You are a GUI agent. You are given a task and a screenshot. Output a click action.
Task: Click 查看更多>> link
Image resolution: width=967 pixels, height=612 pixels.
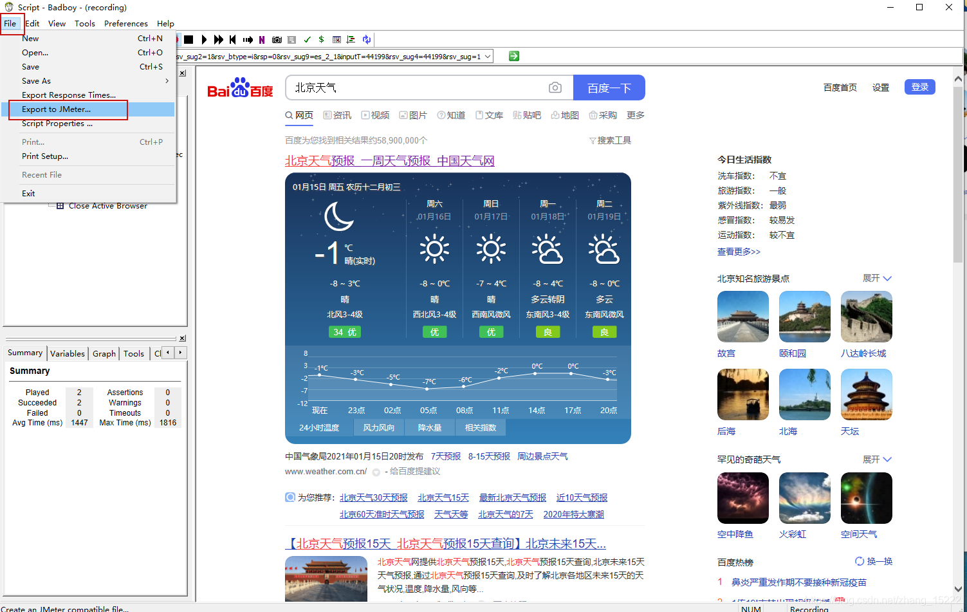click(x=739, y=252)
